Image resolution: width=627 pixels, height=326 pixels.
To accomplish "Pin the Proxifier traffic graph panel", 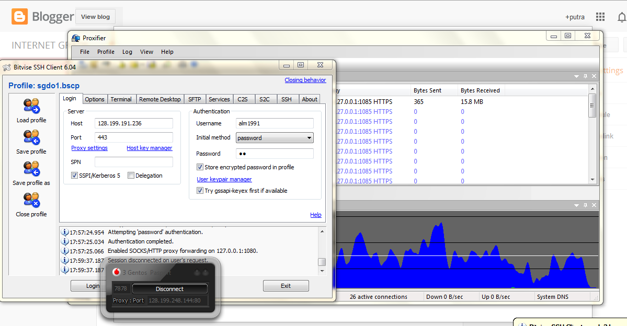I will point(585,205).
